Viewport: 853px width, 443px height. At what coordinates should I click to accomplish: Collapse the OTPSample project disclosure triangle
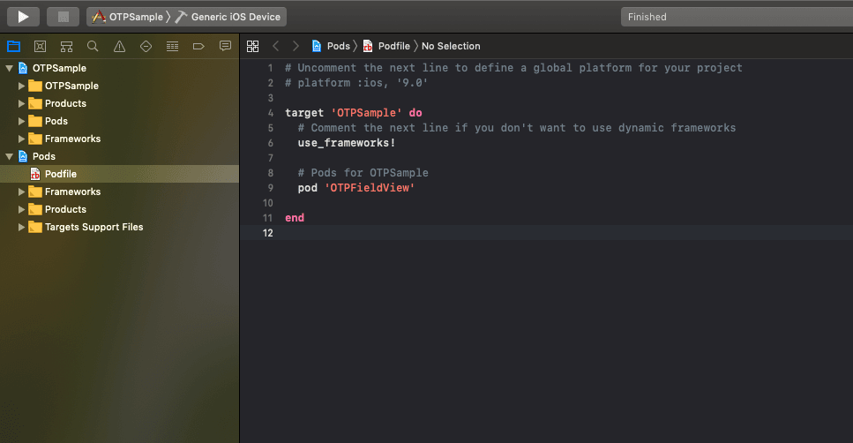9,68
